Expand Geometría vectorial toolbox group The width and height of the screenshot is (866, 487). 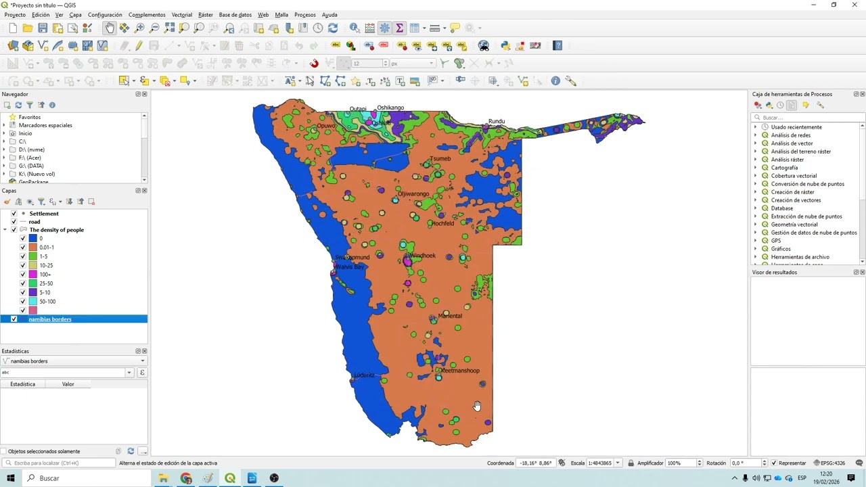(x=756, y=225)
